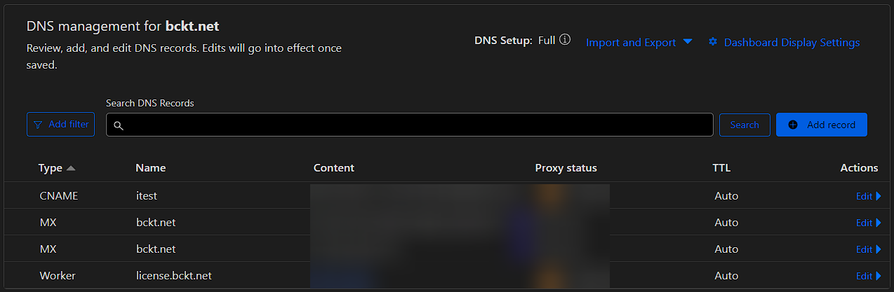894x292 pixels.
Task: Expand edit arrow for license.bckt.net Worker
Action: 879,276
